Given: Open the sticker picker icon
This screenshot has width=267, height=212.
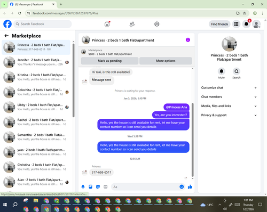Looking at the screenshot, I should point(98,187).
